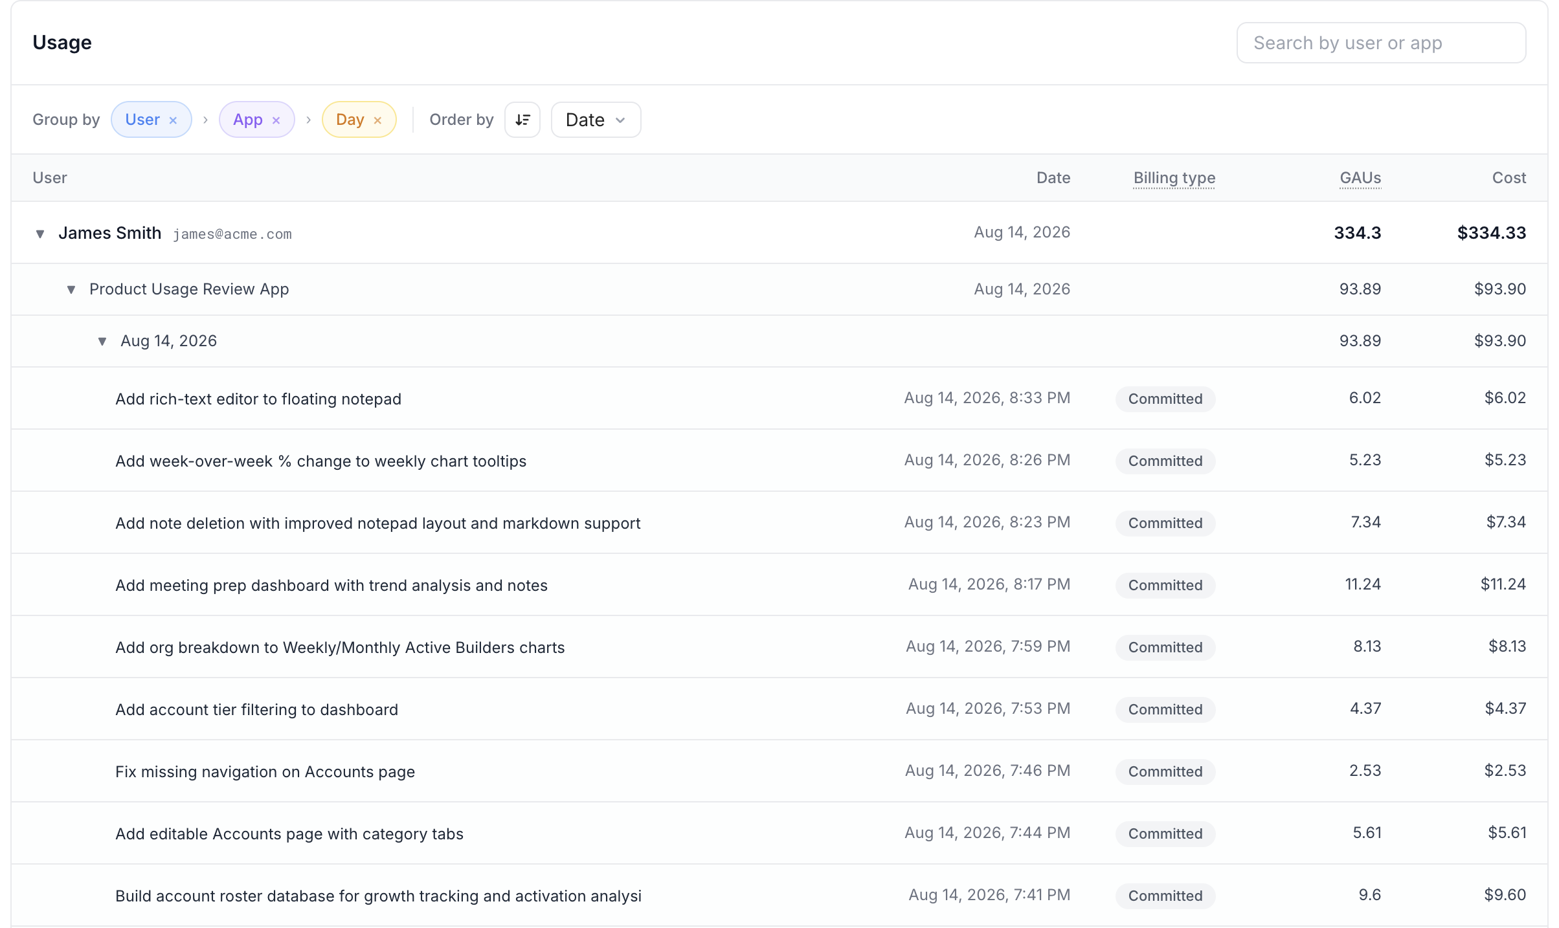Click Committed badge on the 7:46 PM row
The height and width of the screenshot is (928, 1559).
coord(1165,772)
